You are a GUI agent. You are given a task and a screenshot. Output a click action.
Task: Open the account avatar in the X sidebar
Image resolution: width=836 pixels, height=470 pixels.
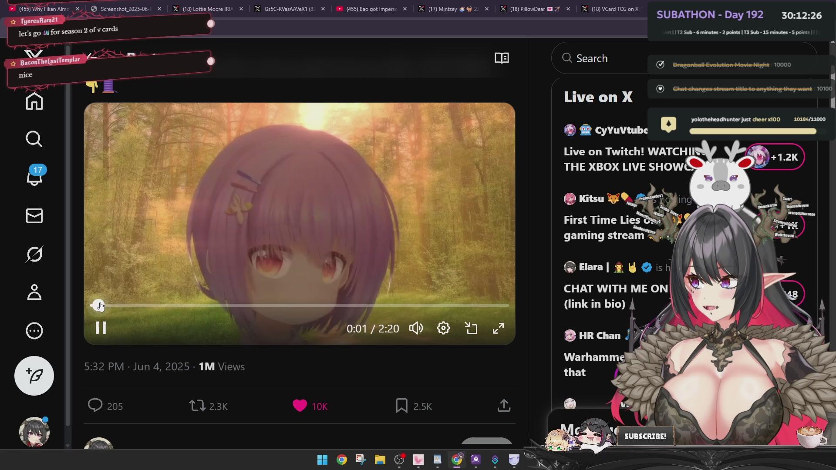[34, 432]
